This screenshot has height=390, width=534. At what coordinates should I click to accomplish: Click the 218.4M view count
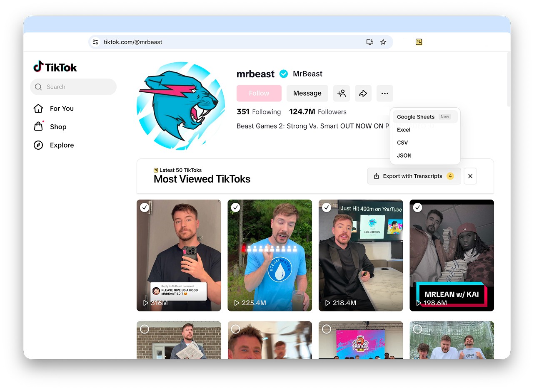click(344, 303)
